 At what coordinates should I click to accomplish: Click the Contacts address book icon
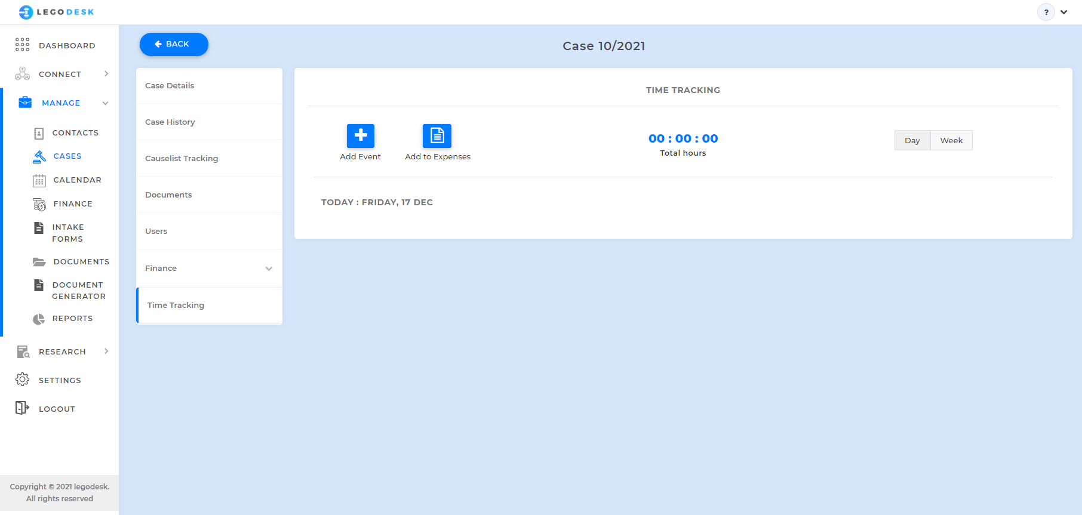39,133
